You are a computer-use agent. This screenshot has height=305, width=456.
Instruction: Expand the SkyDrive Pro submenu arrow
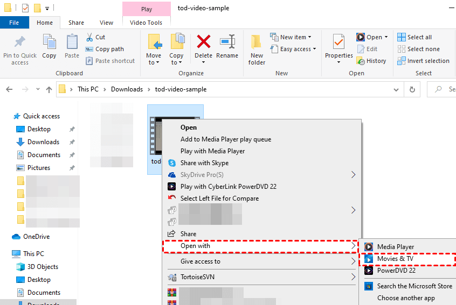click(354, 175)
